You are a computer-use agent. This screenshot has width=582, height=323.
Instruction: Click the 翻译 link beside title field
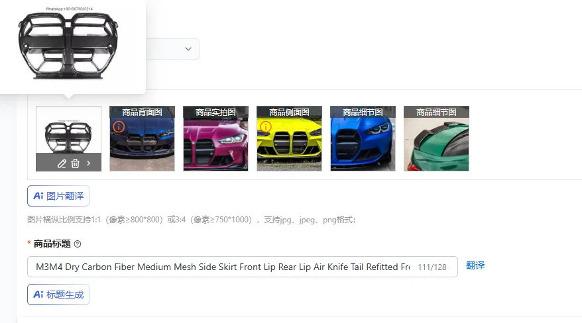[x=475, y=265]
